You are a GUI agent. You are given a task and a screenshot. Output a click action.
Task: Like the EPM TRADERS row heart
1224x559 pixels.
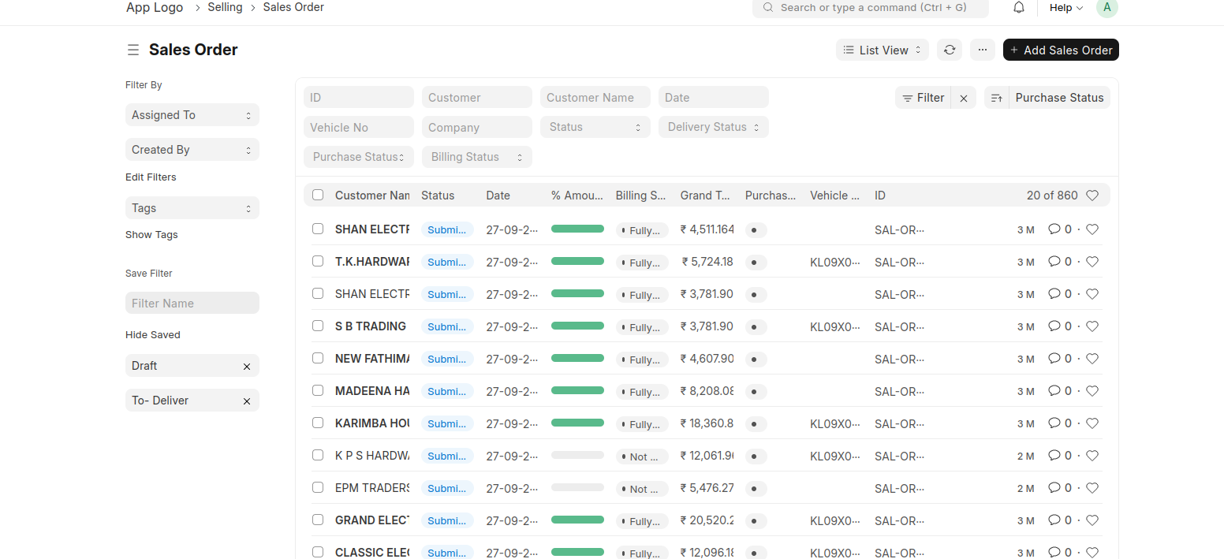[x=1092, y=488]
